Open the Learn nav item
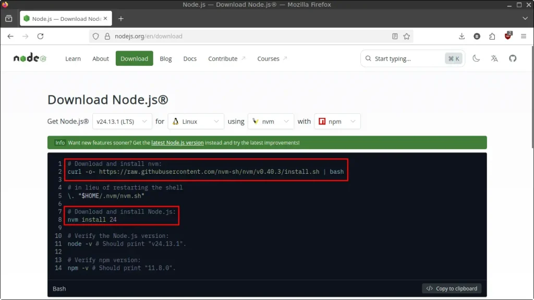This screenshot has height=300, width=534. coord(73,58)
